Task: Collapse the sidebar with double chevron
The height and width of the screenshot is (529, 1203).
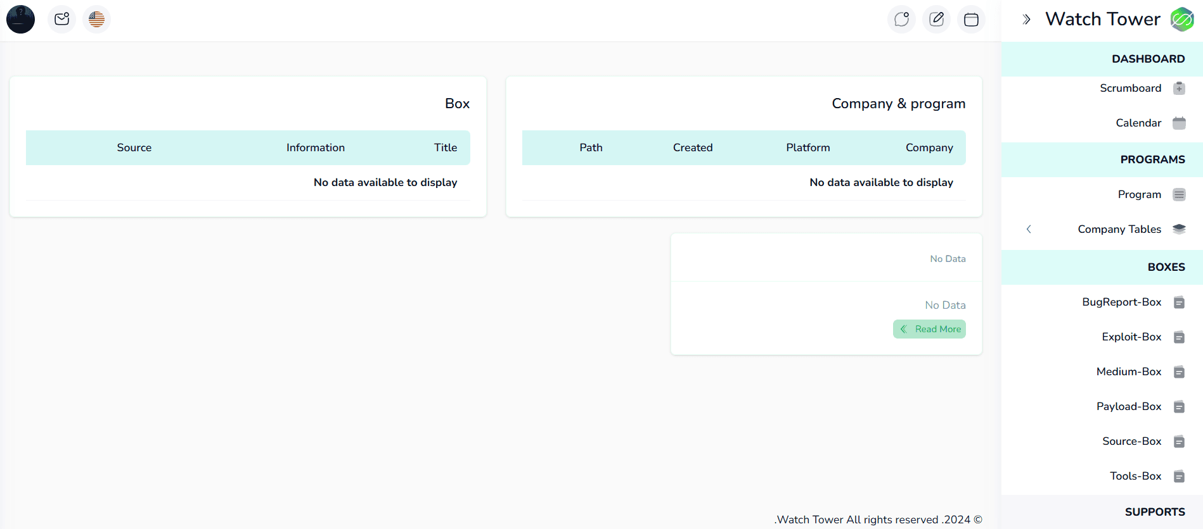Action: (x=1027, y=20)
